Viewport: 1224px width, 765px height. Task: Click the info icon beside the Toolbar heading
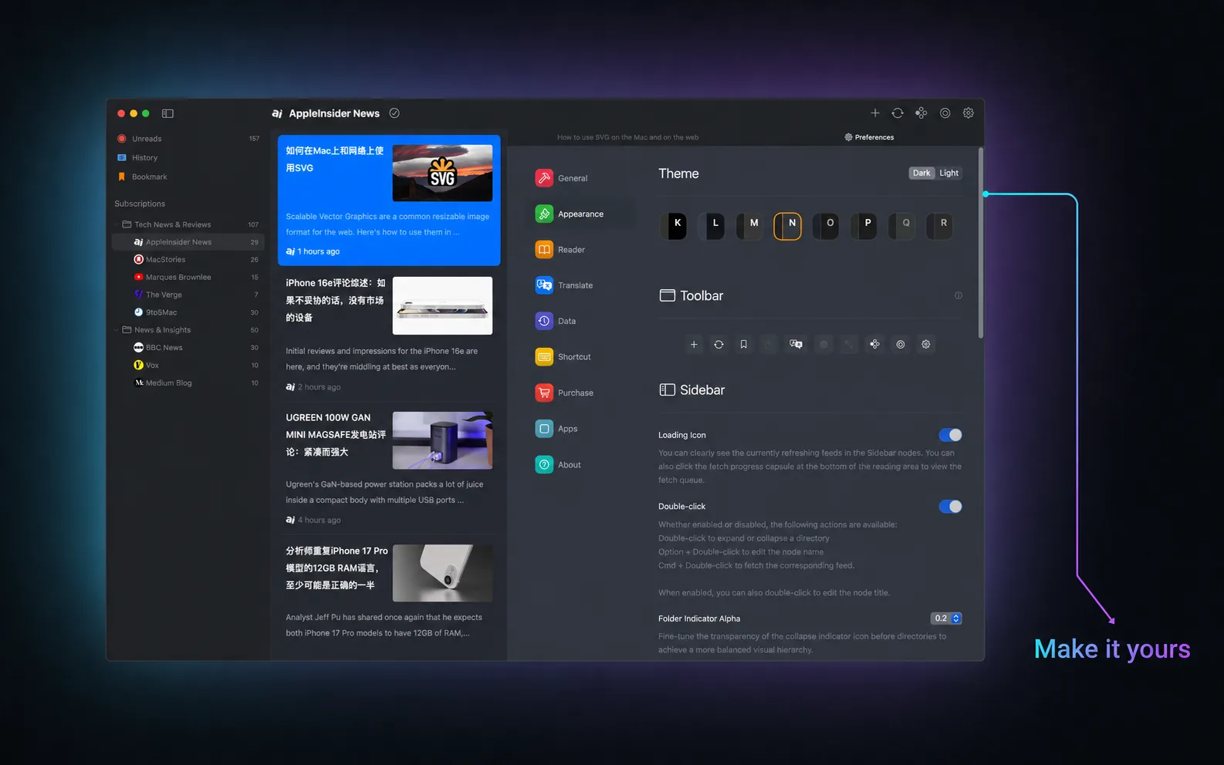point(959,295)
